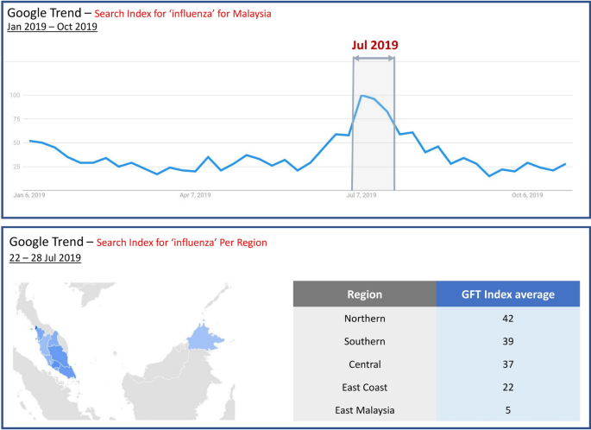Click the 'Jan 6, 2019' axis label
The height and width of the screenshot is (430, 591).
(29, 195)
